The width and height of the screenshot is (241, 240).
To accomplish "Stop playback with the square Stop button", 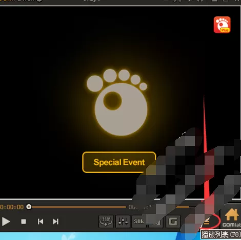I will pyautogui.click(x=24, y=222).
